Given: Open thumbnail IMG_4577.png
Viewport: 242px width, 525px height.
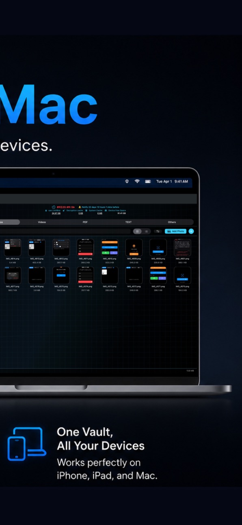Looking at the screenshot, I should [13, 276].
